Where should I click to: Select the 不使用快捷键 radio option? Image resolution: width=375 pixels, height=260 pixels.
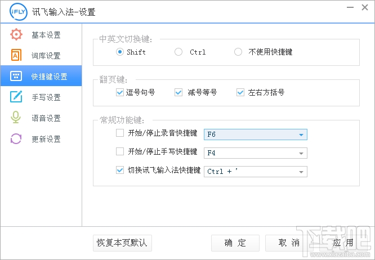point(238,52)
